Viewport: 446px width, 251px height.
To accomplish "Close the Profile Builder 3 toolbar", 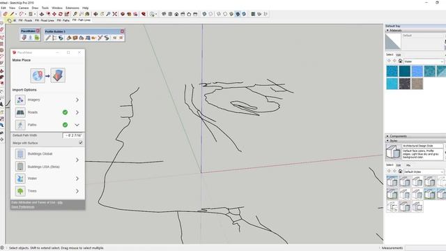I will coord(123,31).
